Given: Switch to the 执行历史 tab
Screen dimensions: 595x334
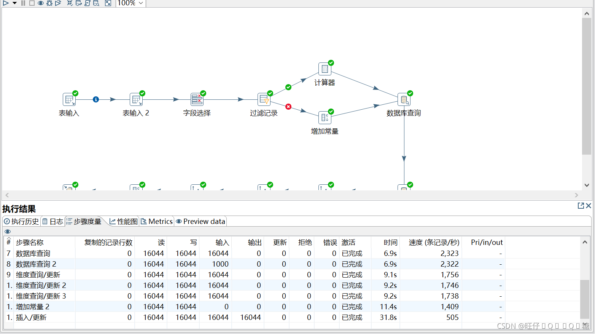Looking at the screenshot, I should tap(21, 221).
